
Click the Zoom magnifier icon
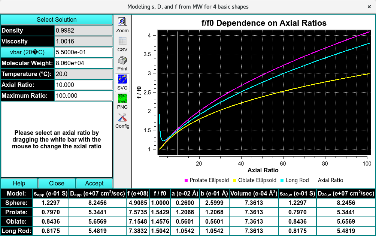click(x=122, y=22)
